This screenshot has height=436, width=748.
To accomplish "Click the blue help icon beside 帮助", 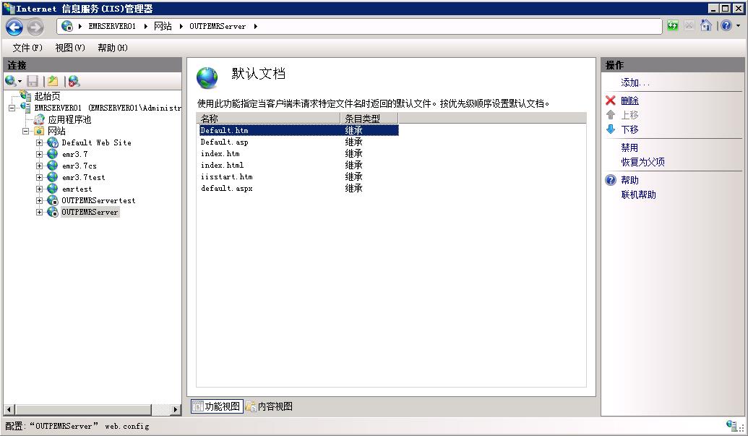I will (611, 180).
